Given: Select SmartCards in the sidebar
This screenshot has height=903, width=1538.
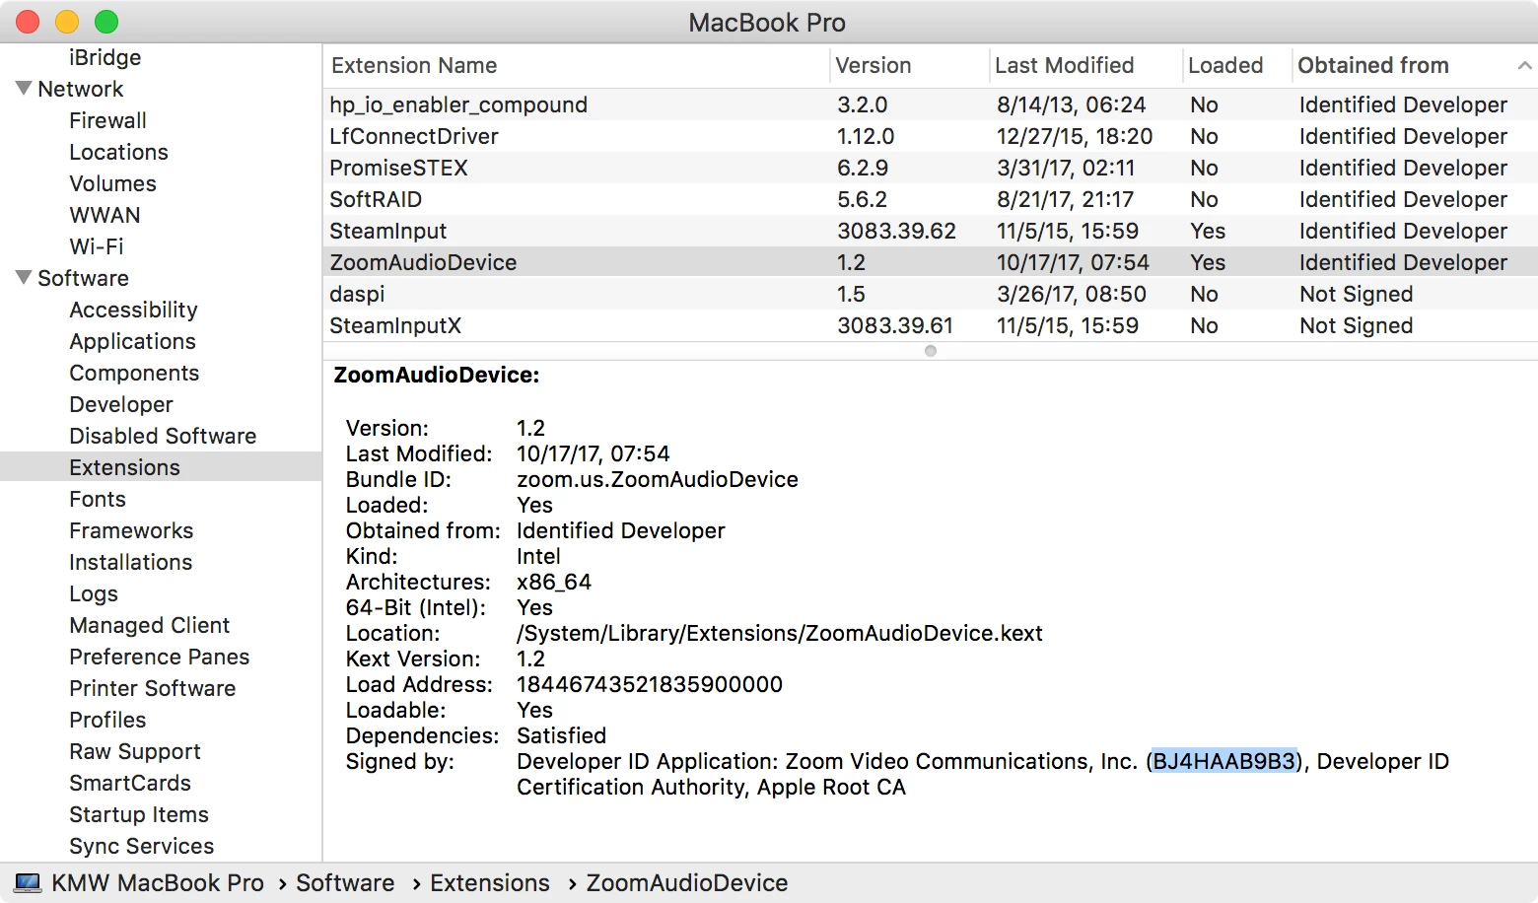Looking at the screenshot, I should coord(130,783).
